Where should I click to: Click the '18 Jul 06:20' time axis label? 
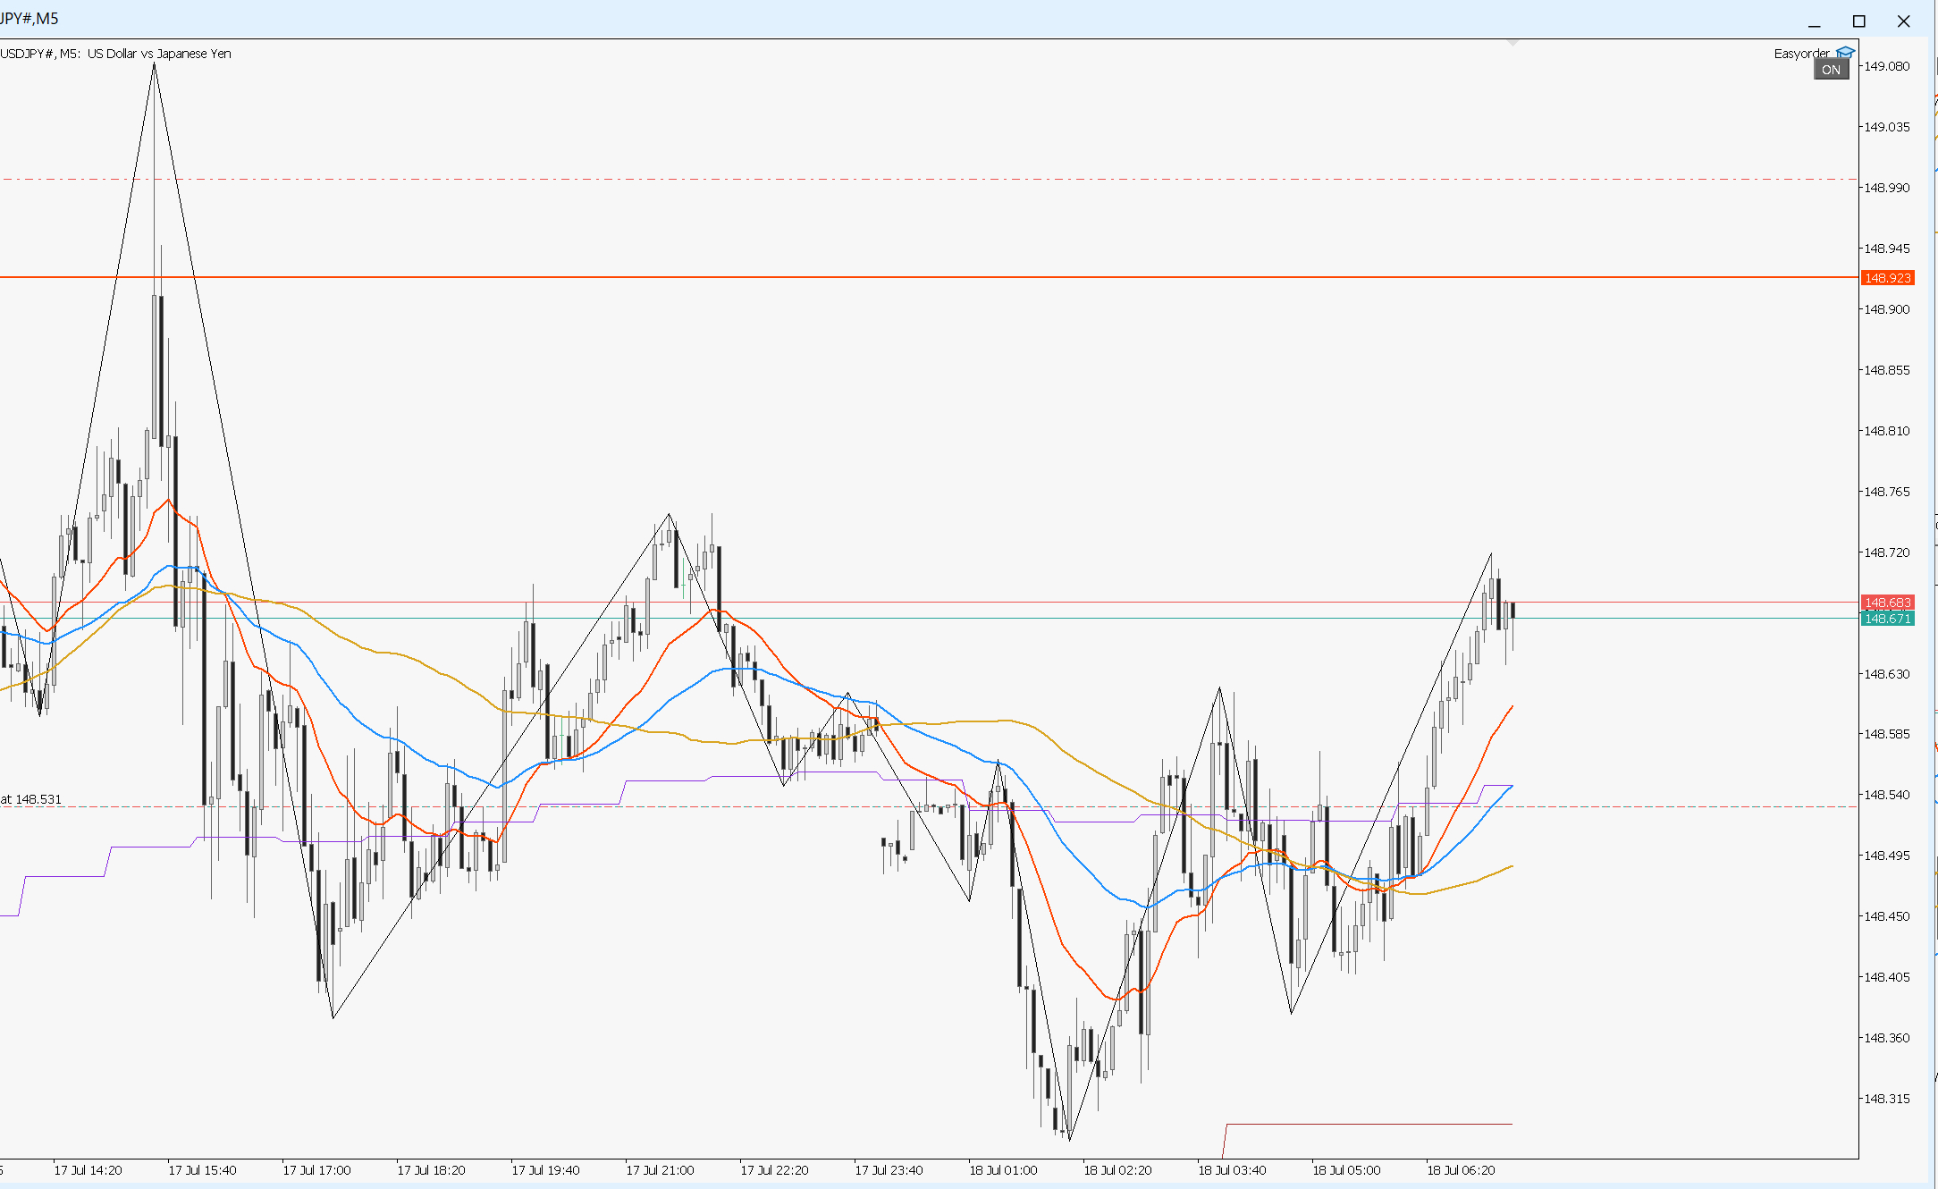pos(1461,1170)
